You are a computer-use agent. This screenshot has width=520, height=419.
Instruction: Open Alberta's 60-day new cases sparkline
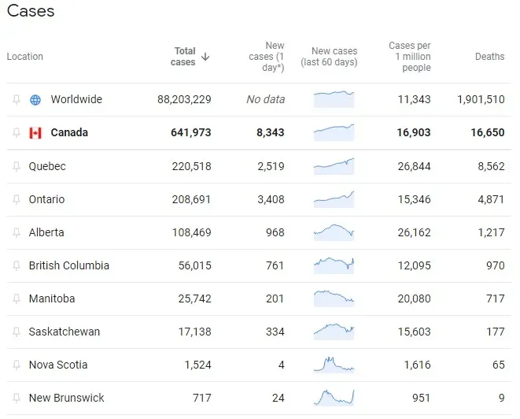click(334, 232)
